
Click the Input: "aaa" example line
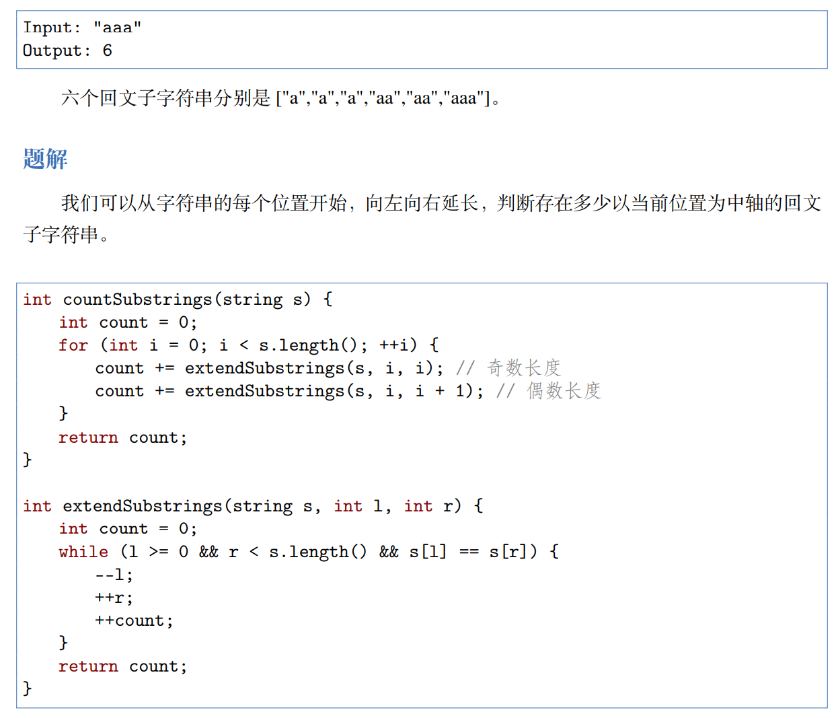coord(82,28)
